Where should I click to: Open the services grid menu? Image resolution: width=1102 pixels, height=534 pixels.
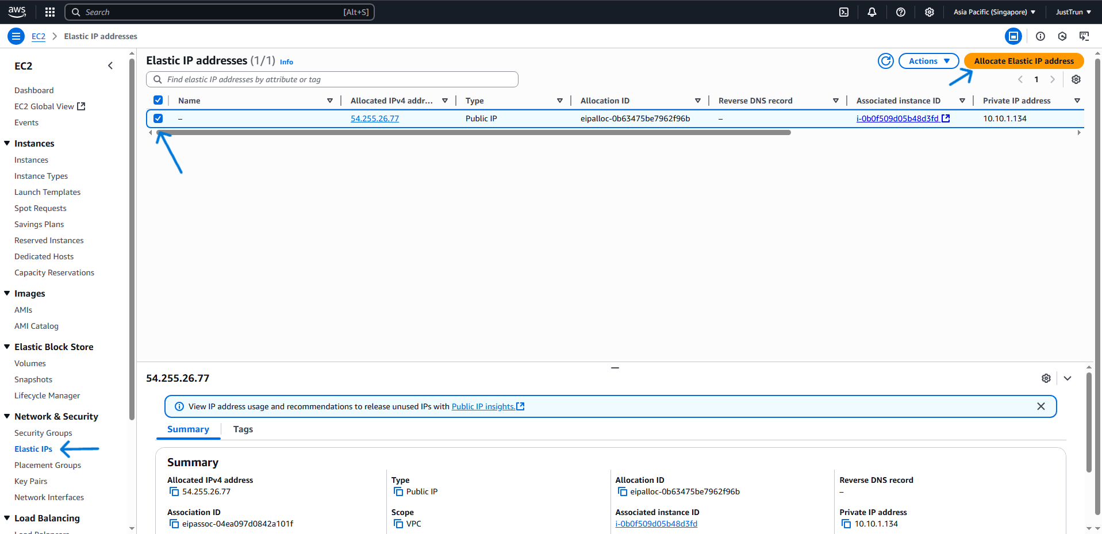(50, 12)
